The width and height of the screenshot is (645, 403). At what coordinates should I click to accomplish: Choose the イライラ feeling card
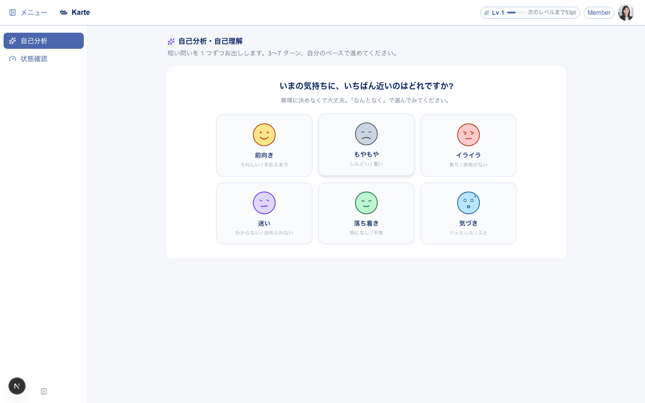tap(469, 146)
